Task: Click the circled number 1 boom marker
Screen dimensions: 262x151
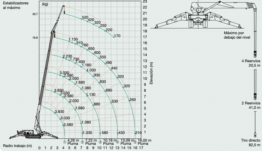Action: coord(65,142)
